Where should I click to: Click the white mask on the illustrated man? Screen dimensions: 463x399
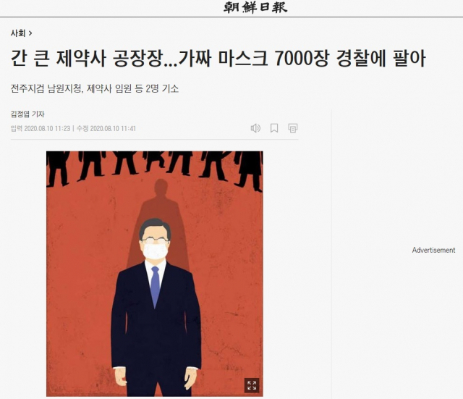[x=156, y=251]
